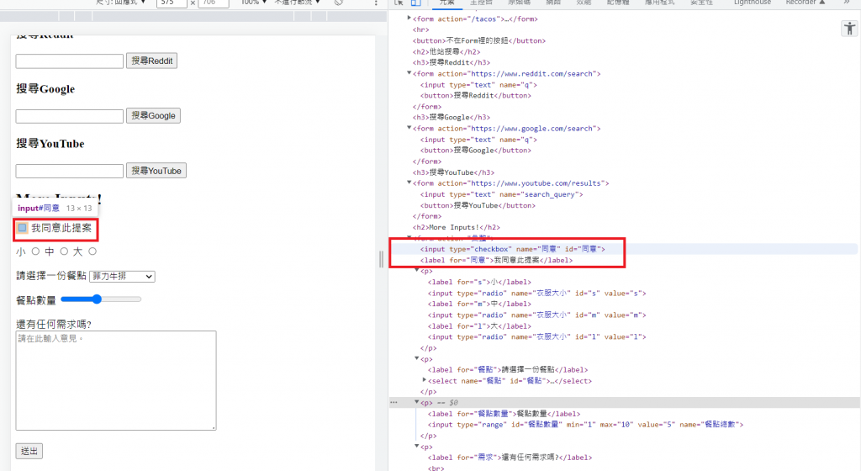The height and width of the screenshot is (471, 861).
Task: Click into the 請在此輸入意見 textarea
Action: [x=116, y=380]
